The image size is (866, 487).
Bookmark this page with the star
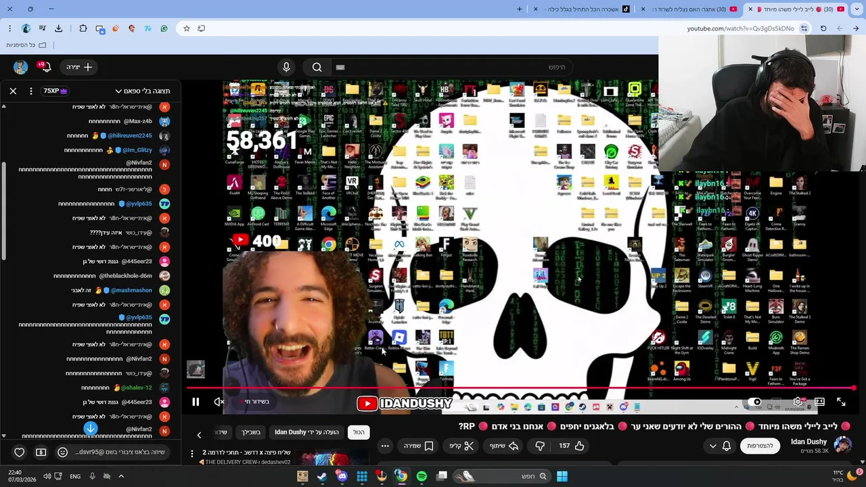187,28
